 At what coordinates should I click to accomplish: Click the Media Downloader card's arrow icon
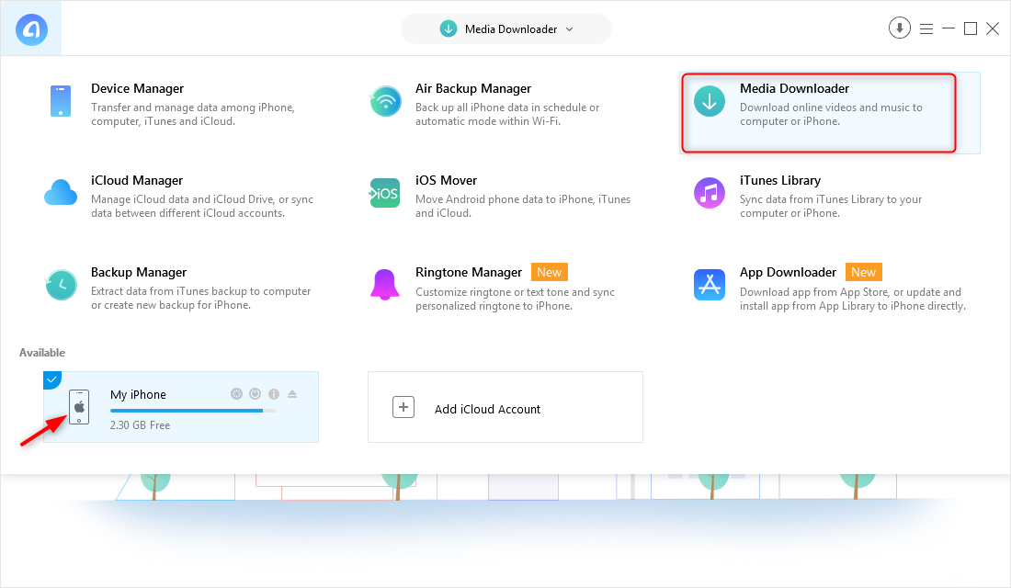pos(710,101)
